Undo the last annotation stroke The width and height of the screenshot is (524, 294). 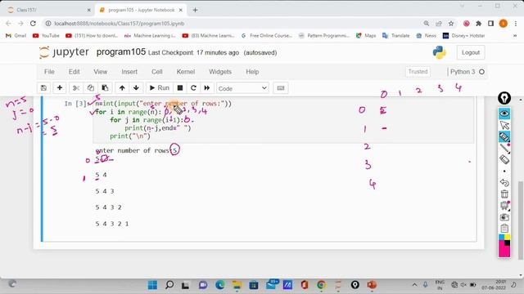504,183
